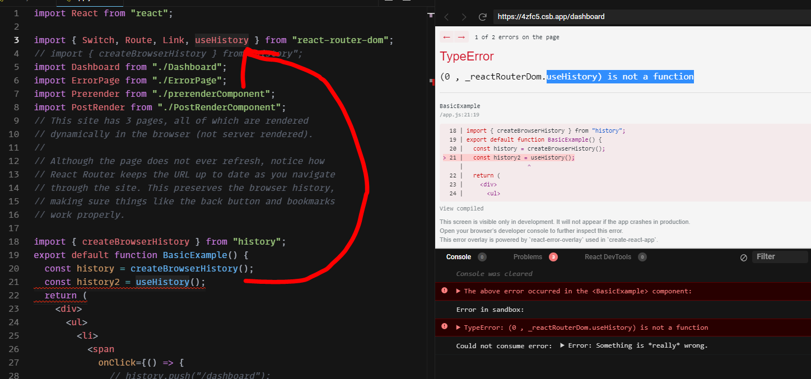
Task: Click editor line number 21 in gutter
Action: pyautogui.click(x=14, y=282)
